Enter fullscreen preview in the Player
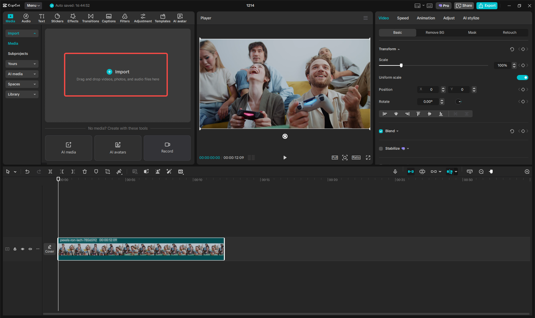Image resolution: width=535 pixels, height=318 pixels. click(x=368, y=157)
